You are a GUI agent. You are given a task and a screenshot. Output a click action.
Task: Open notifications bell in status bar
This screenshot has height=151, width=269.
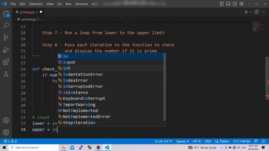263,141
